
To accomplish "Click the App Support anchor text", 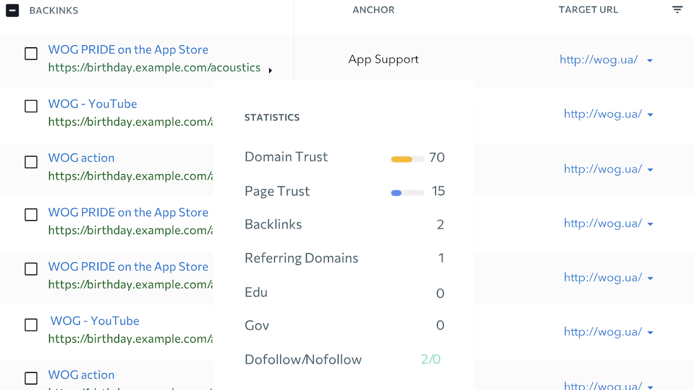I will click(383, 60).
